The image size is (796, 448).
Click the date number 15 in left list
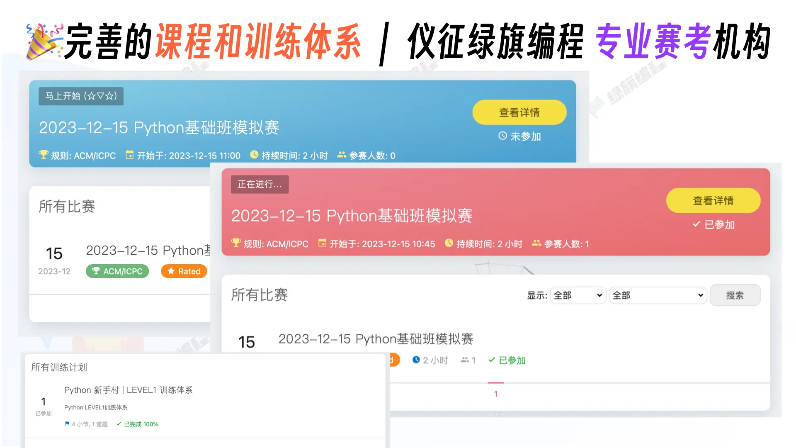(54, 253)
